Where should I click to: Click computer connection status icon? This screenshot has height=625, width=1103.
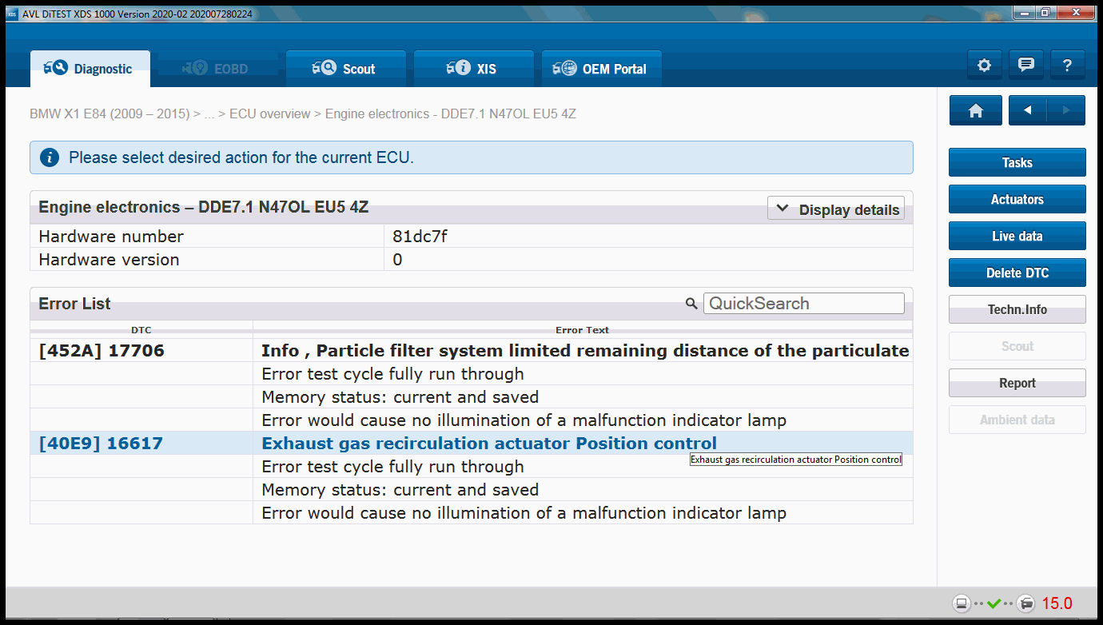coord(962,603)
